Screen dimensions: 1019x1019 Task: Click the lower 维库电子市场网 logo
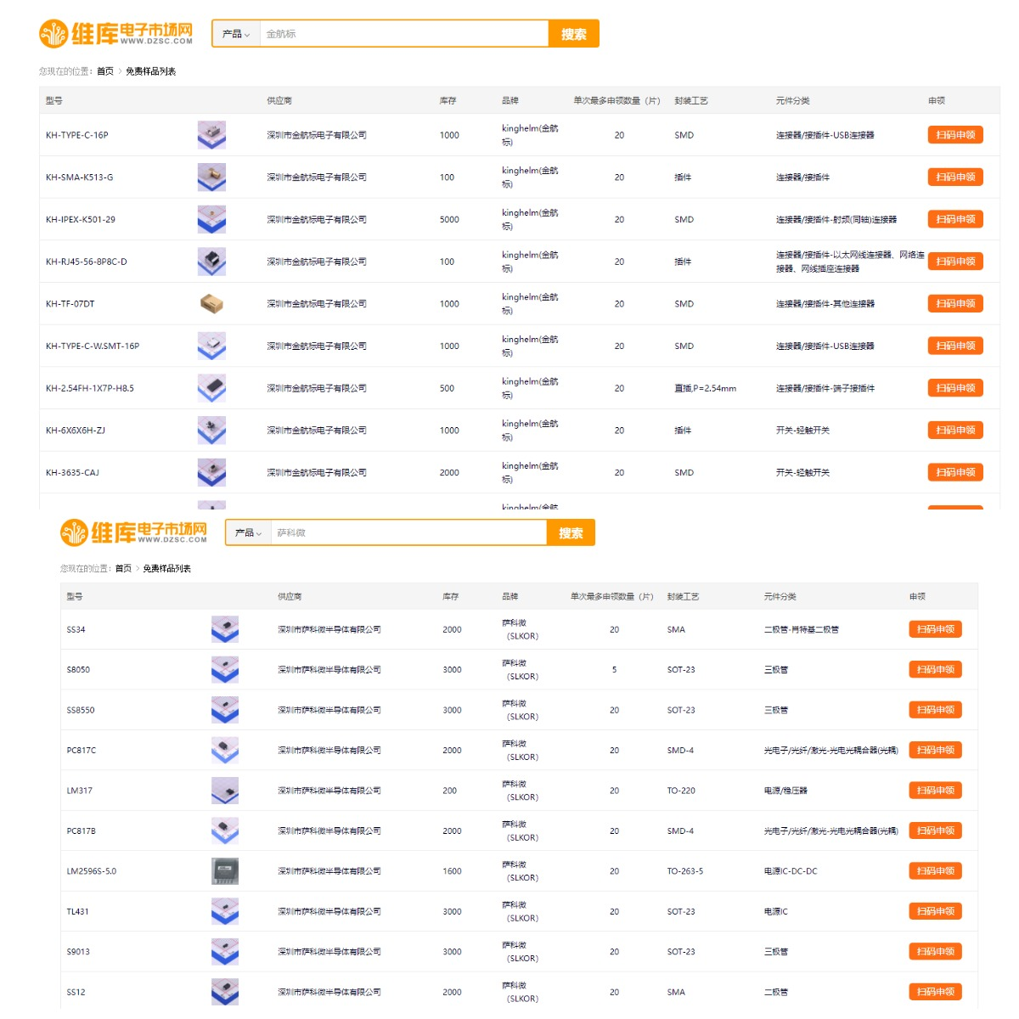(133, 532)
